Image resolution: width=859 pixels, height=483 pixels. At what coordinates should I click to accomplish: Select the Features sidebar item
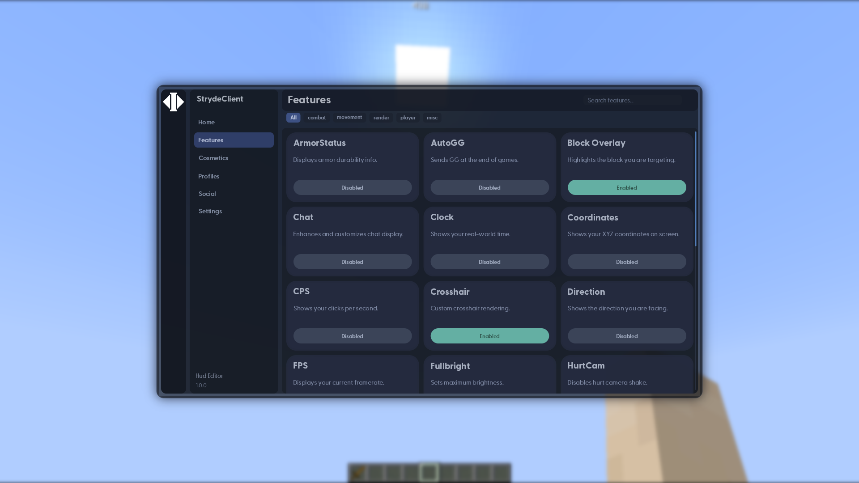coord(234,140)
